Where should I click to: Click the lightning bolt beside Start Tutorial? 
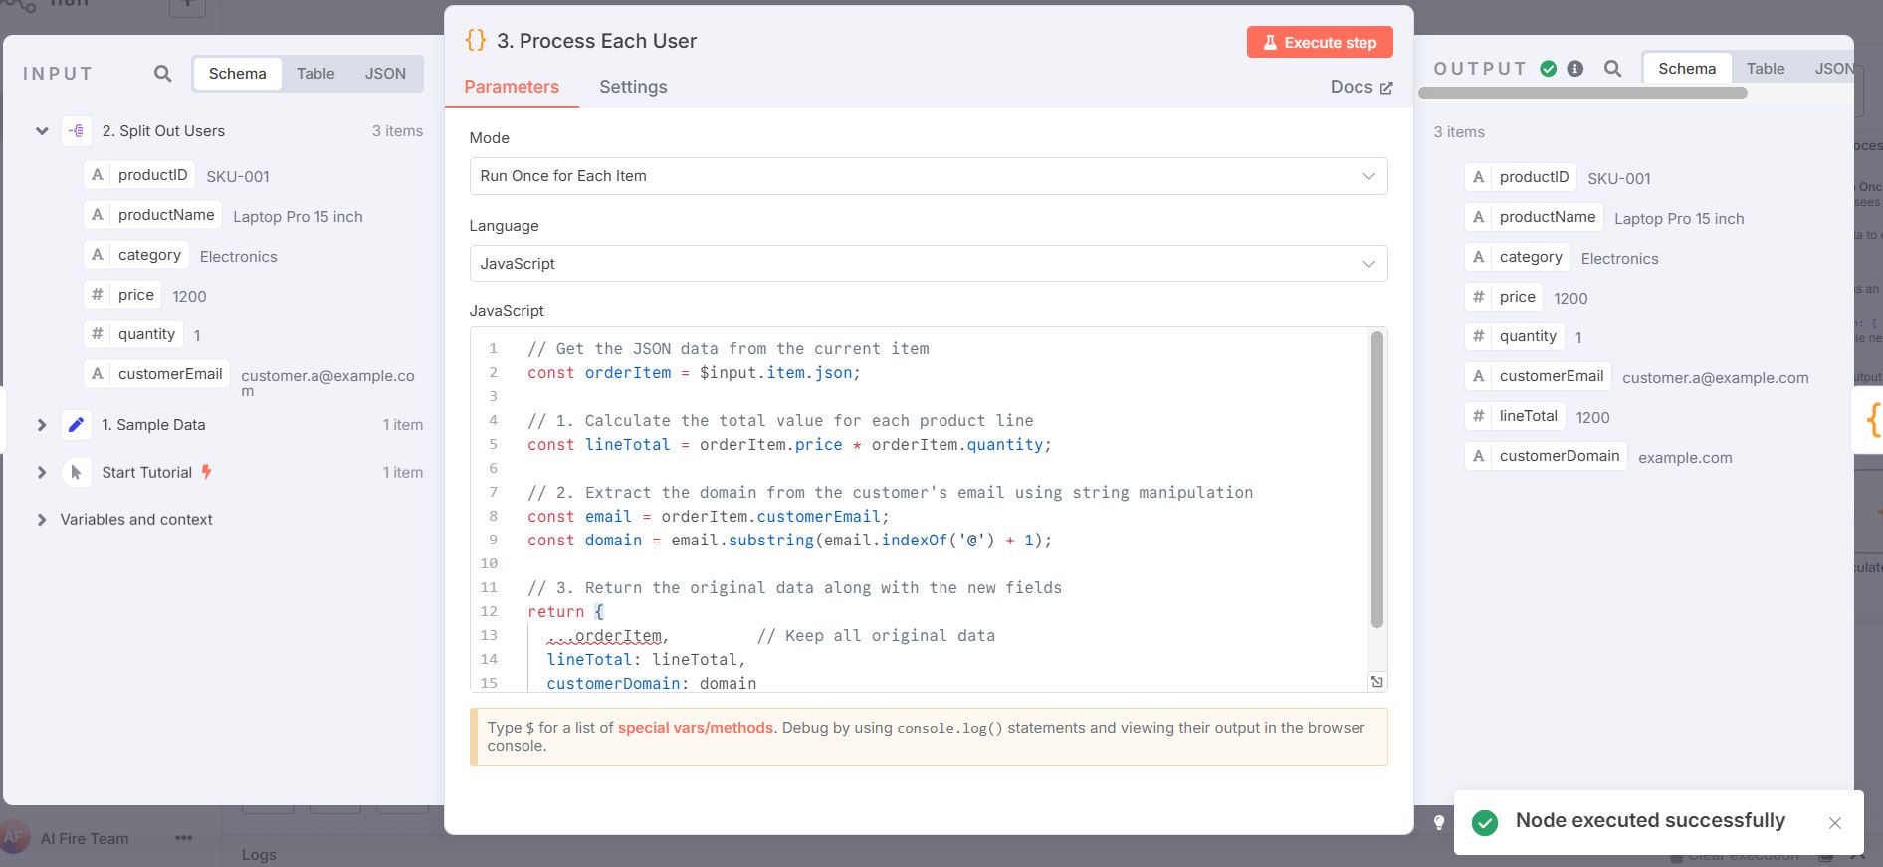[x=206, y=472]
